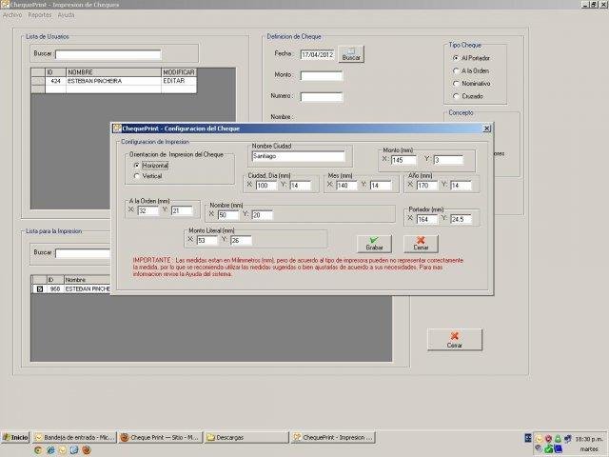Click the red system tray icon

pyautogui.click(x=548, y=439)
